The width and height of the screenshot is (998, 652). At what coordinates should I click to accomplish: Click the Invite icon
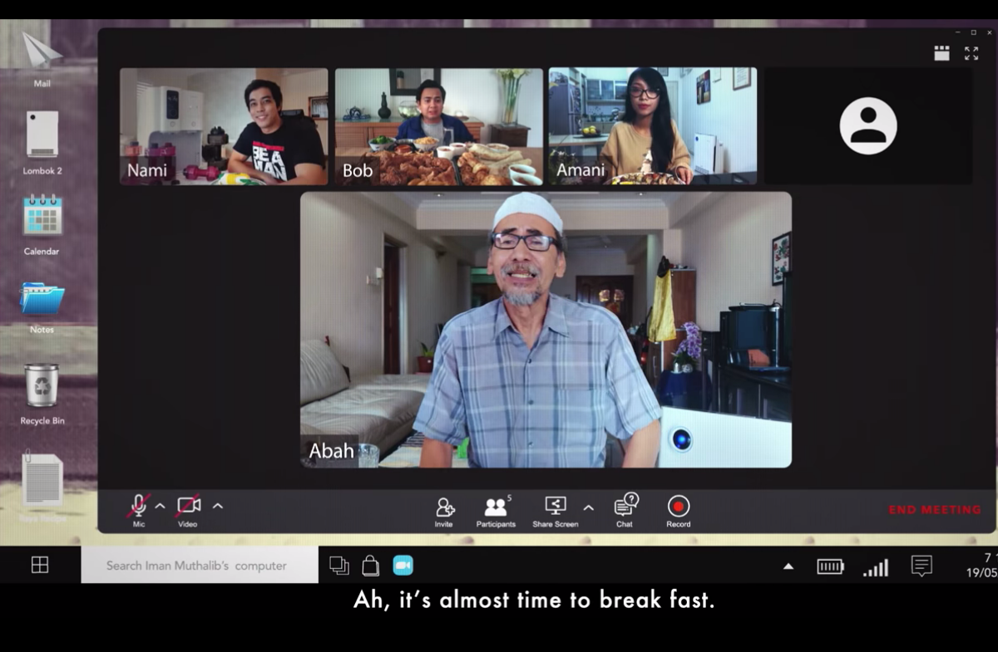point(444,507)
